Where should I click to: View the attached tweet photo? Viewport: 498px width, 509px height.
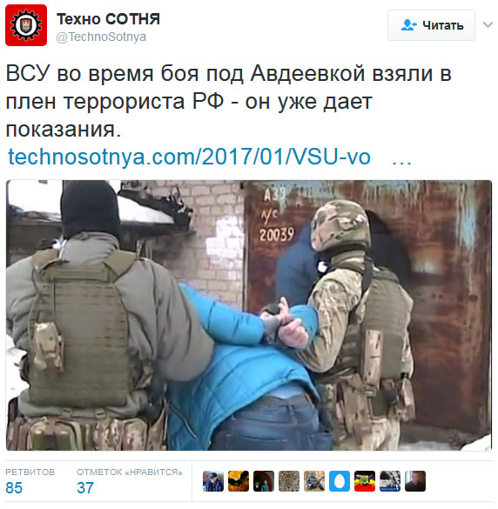pos(249,315)
